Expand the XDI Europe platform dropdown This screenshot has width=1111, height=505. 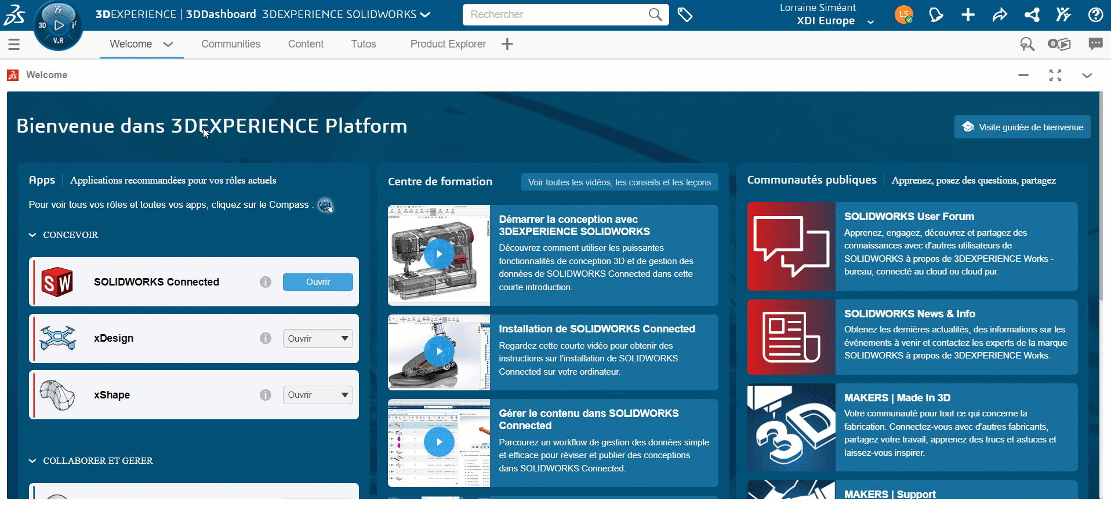click(870, 22)
